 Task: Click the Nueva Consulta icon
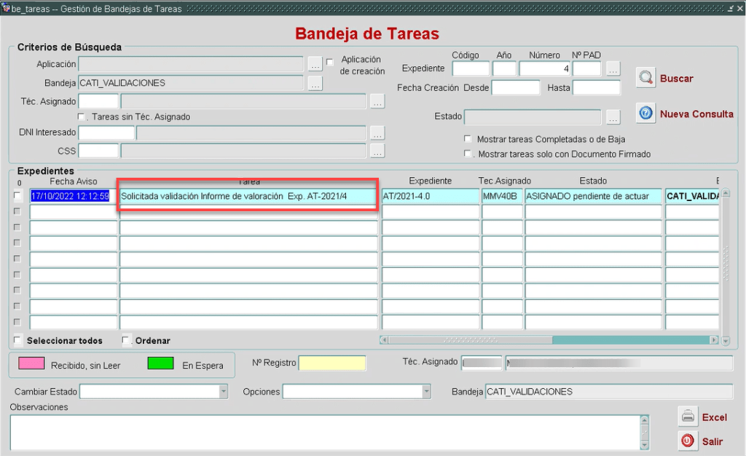click(646, 114)
